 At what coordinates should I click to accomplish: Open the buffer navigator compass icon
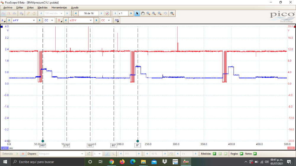[107, 13]
